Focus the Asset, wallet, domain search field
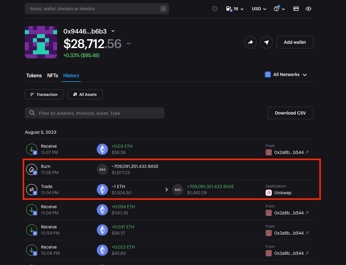 point(97,9)
